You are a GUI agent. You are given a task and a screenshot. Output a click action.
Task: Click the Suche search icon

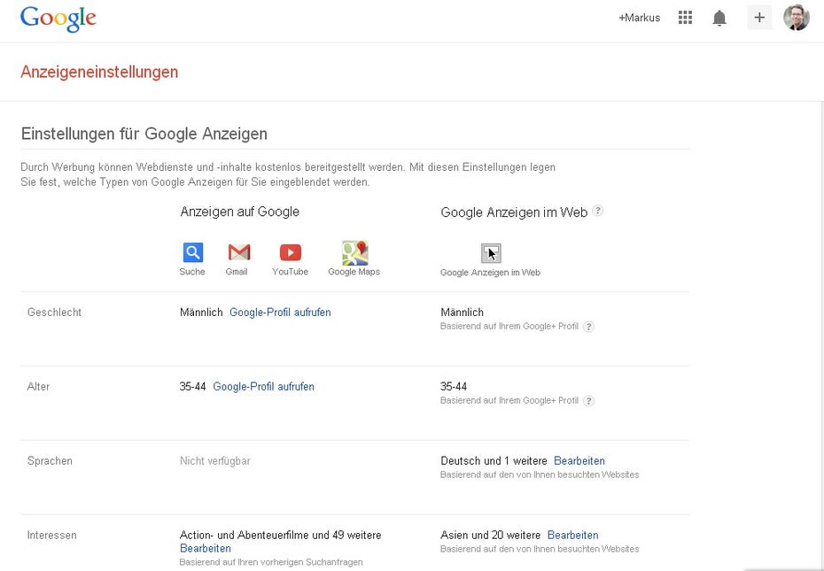click(x=193, y=252)
